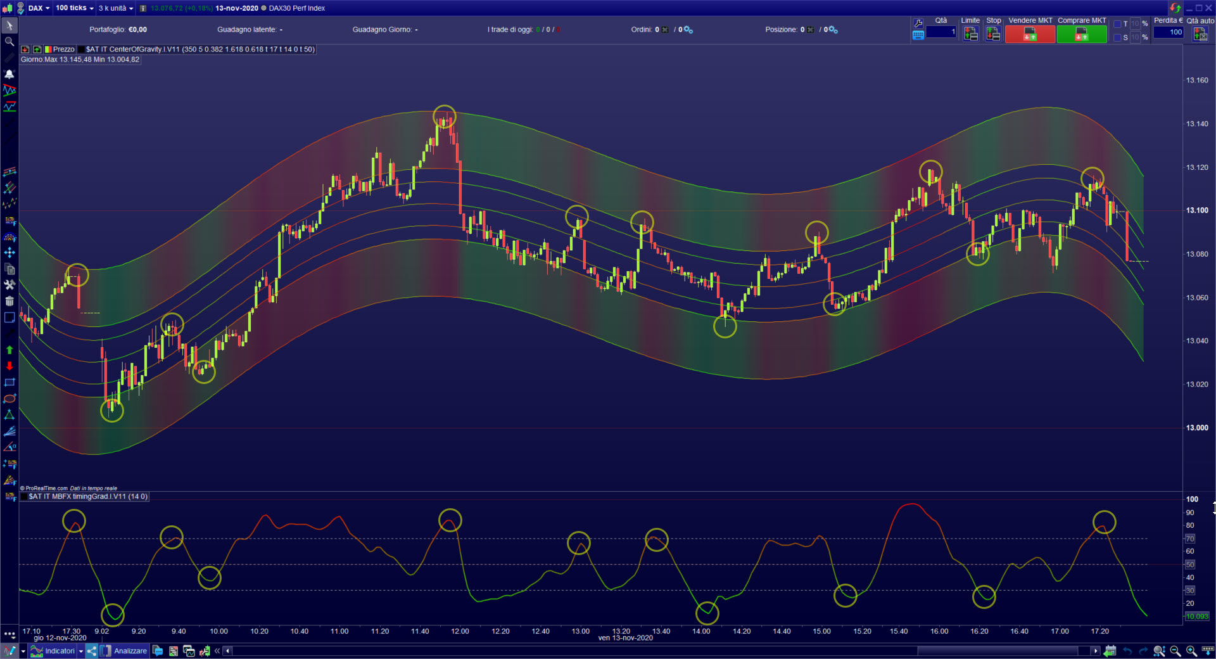Click the Limite order icon
Viewport: 1216px width, 659px height.
coord(970,35)
